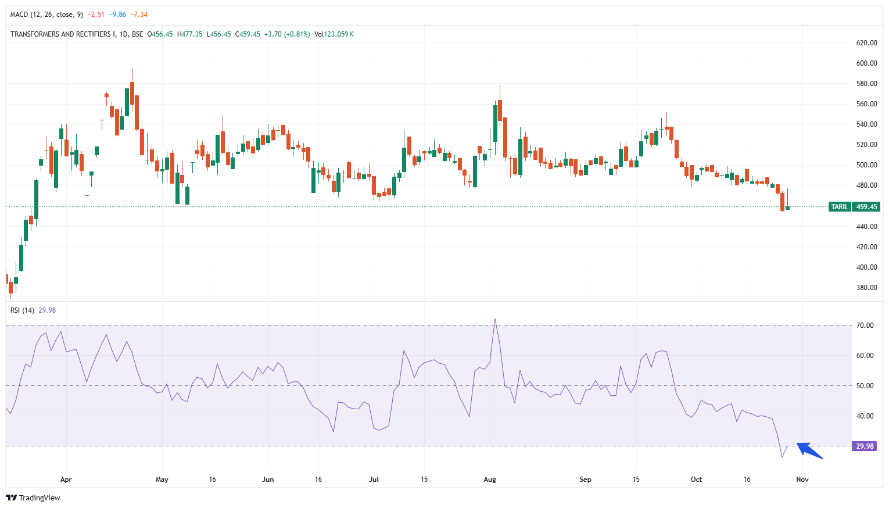Select the RSI (14) indicator title
Viewport: 889px width, 508px height.
click(x=23, y=310)
